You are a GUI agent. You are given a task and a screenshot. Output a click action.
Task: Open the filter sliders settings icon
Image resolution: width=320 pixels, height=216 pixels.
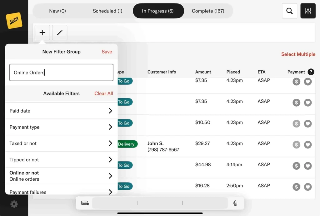point(308,11)
